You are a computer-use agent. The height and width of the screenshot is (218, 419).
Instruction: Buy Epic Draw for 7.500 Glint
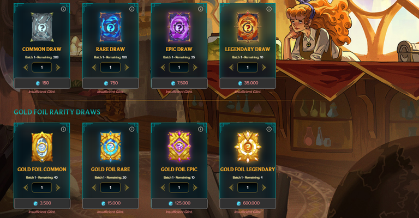point(179,83)
